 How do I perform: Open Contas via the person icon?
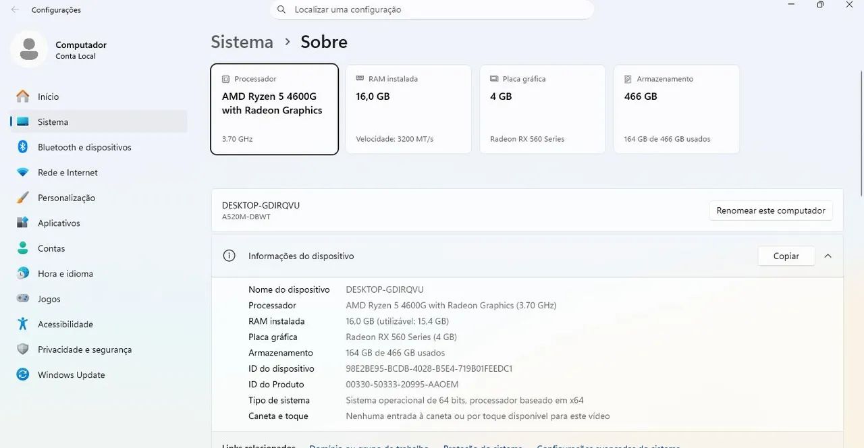coord(23,248)
